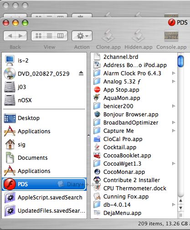Viewport: 190px width, 230px height.
Task: Eject the DVD_020827_0529 disc
Action: pyautogui.click(x=81, y=73)
